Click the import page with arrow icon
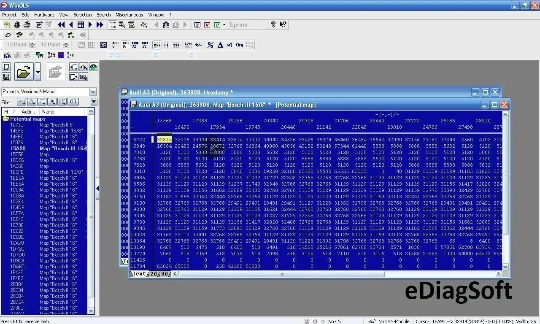The height and width of the screenshot is (324, 540). coord(74,67)
